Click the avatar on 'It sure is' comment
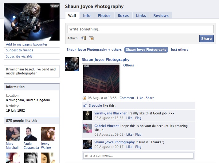This screenshot has height=163, width=219. pyautogui.click(x=88, y=145)
